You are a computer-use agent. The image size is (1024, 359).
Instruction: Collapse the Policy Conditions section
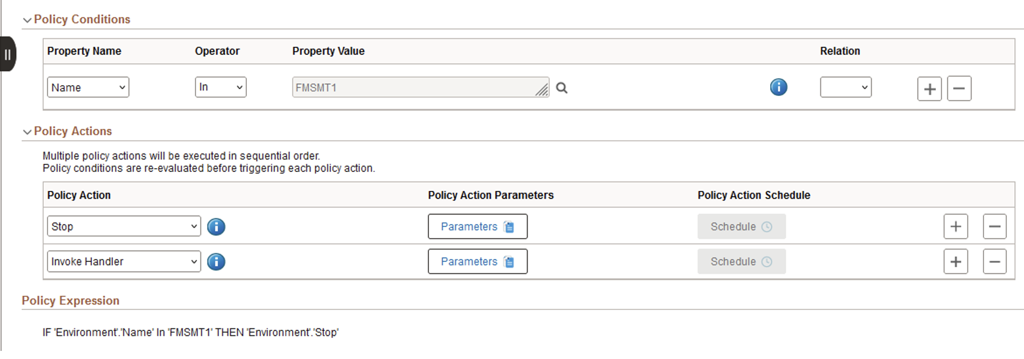pos(27,20)
